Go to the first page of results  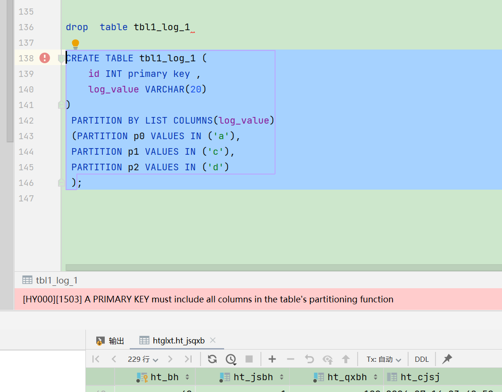tap(95, 359)
